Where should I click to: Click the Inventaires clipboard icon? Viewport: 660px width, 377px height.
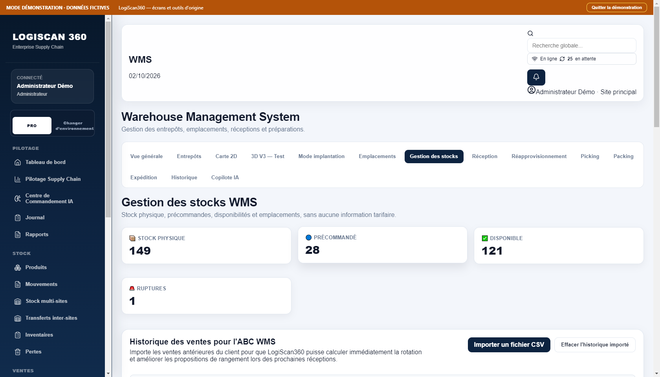pyautogui.click(x=18, y=335)
